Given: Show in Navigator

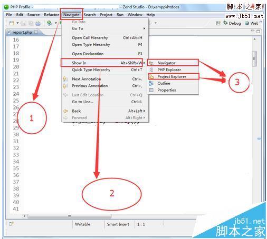Looking at the screenshot, I should (174, 63).
